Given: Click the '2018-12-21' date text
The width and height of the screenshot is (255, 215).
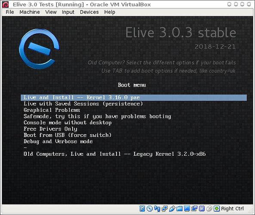Looking at the screenshot, I should click(x=215, y=47).
